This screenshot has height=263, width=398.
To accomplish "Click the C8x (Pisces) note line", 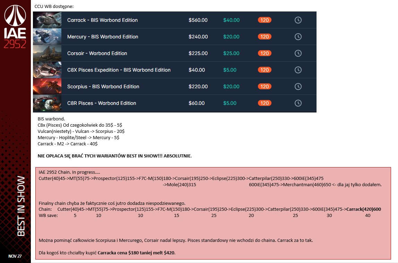I will [80, 125].
